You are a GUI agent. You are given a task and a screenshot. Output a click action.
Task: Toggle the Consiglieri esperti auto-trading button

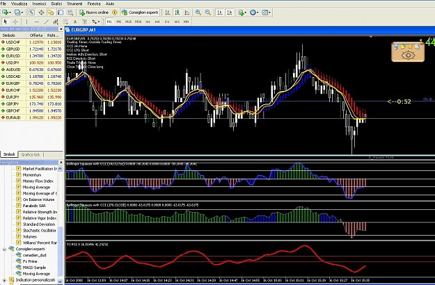[x=140, y=13]
